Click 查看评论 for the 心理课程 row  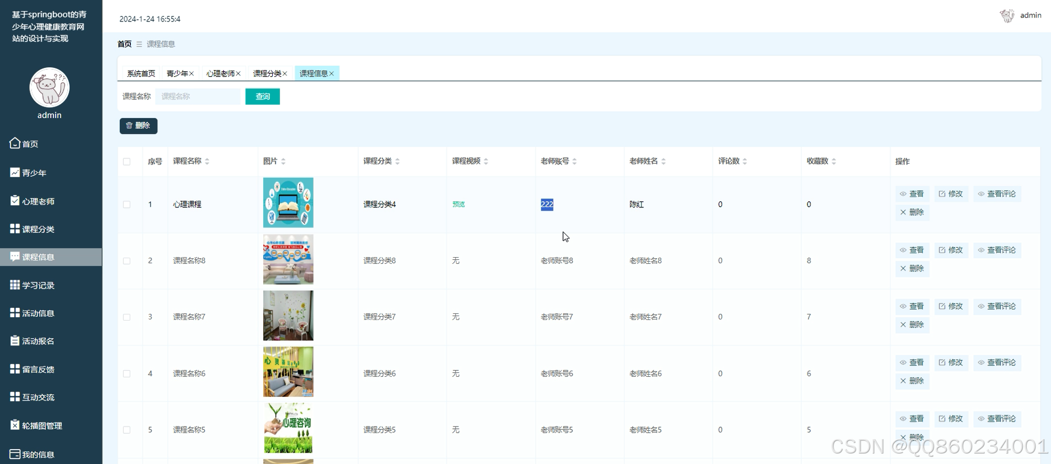[x=997, y=194]
